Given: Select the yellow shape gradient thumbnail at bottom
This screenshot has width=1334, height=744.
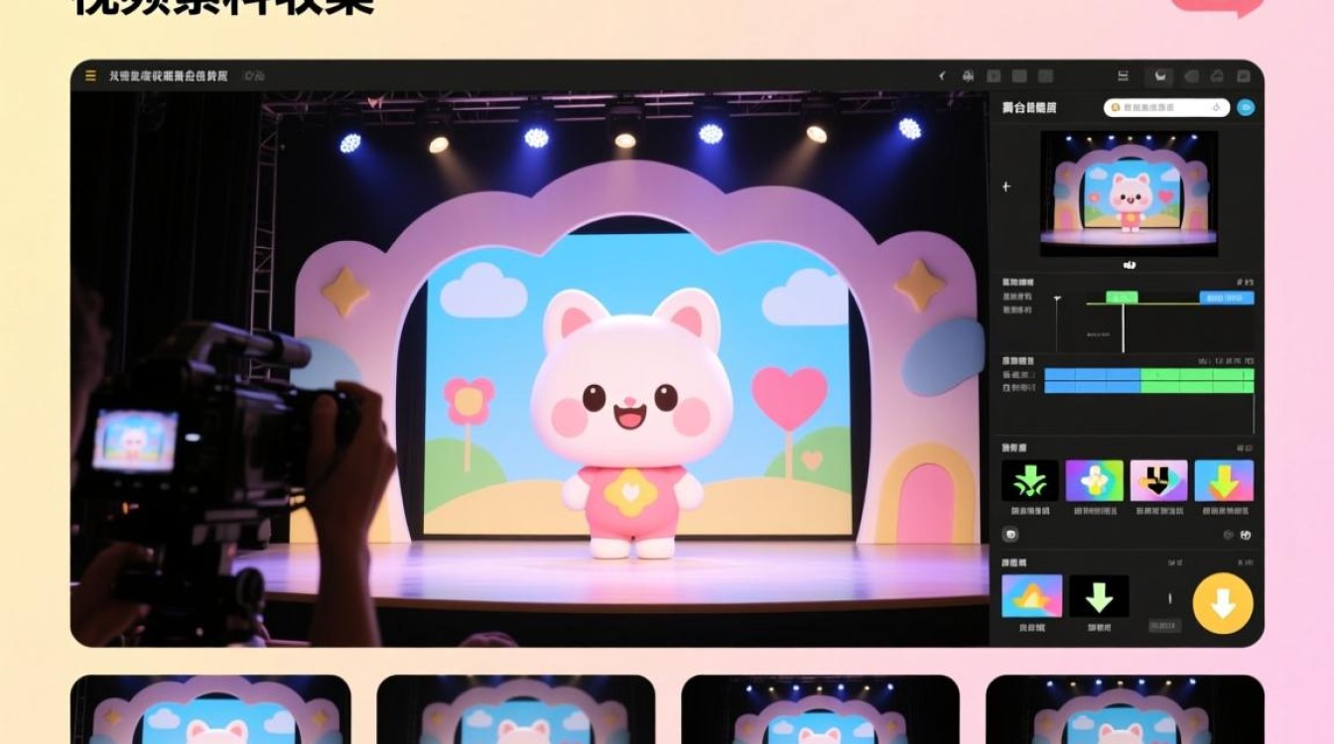Looking at the screenshot, I should click(1031, 596).
